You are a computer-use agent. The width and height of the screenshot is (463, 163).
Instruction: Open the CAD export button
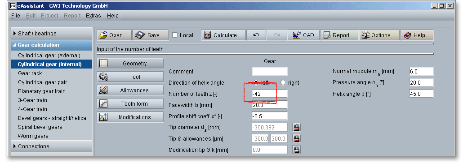coord(303,35)
